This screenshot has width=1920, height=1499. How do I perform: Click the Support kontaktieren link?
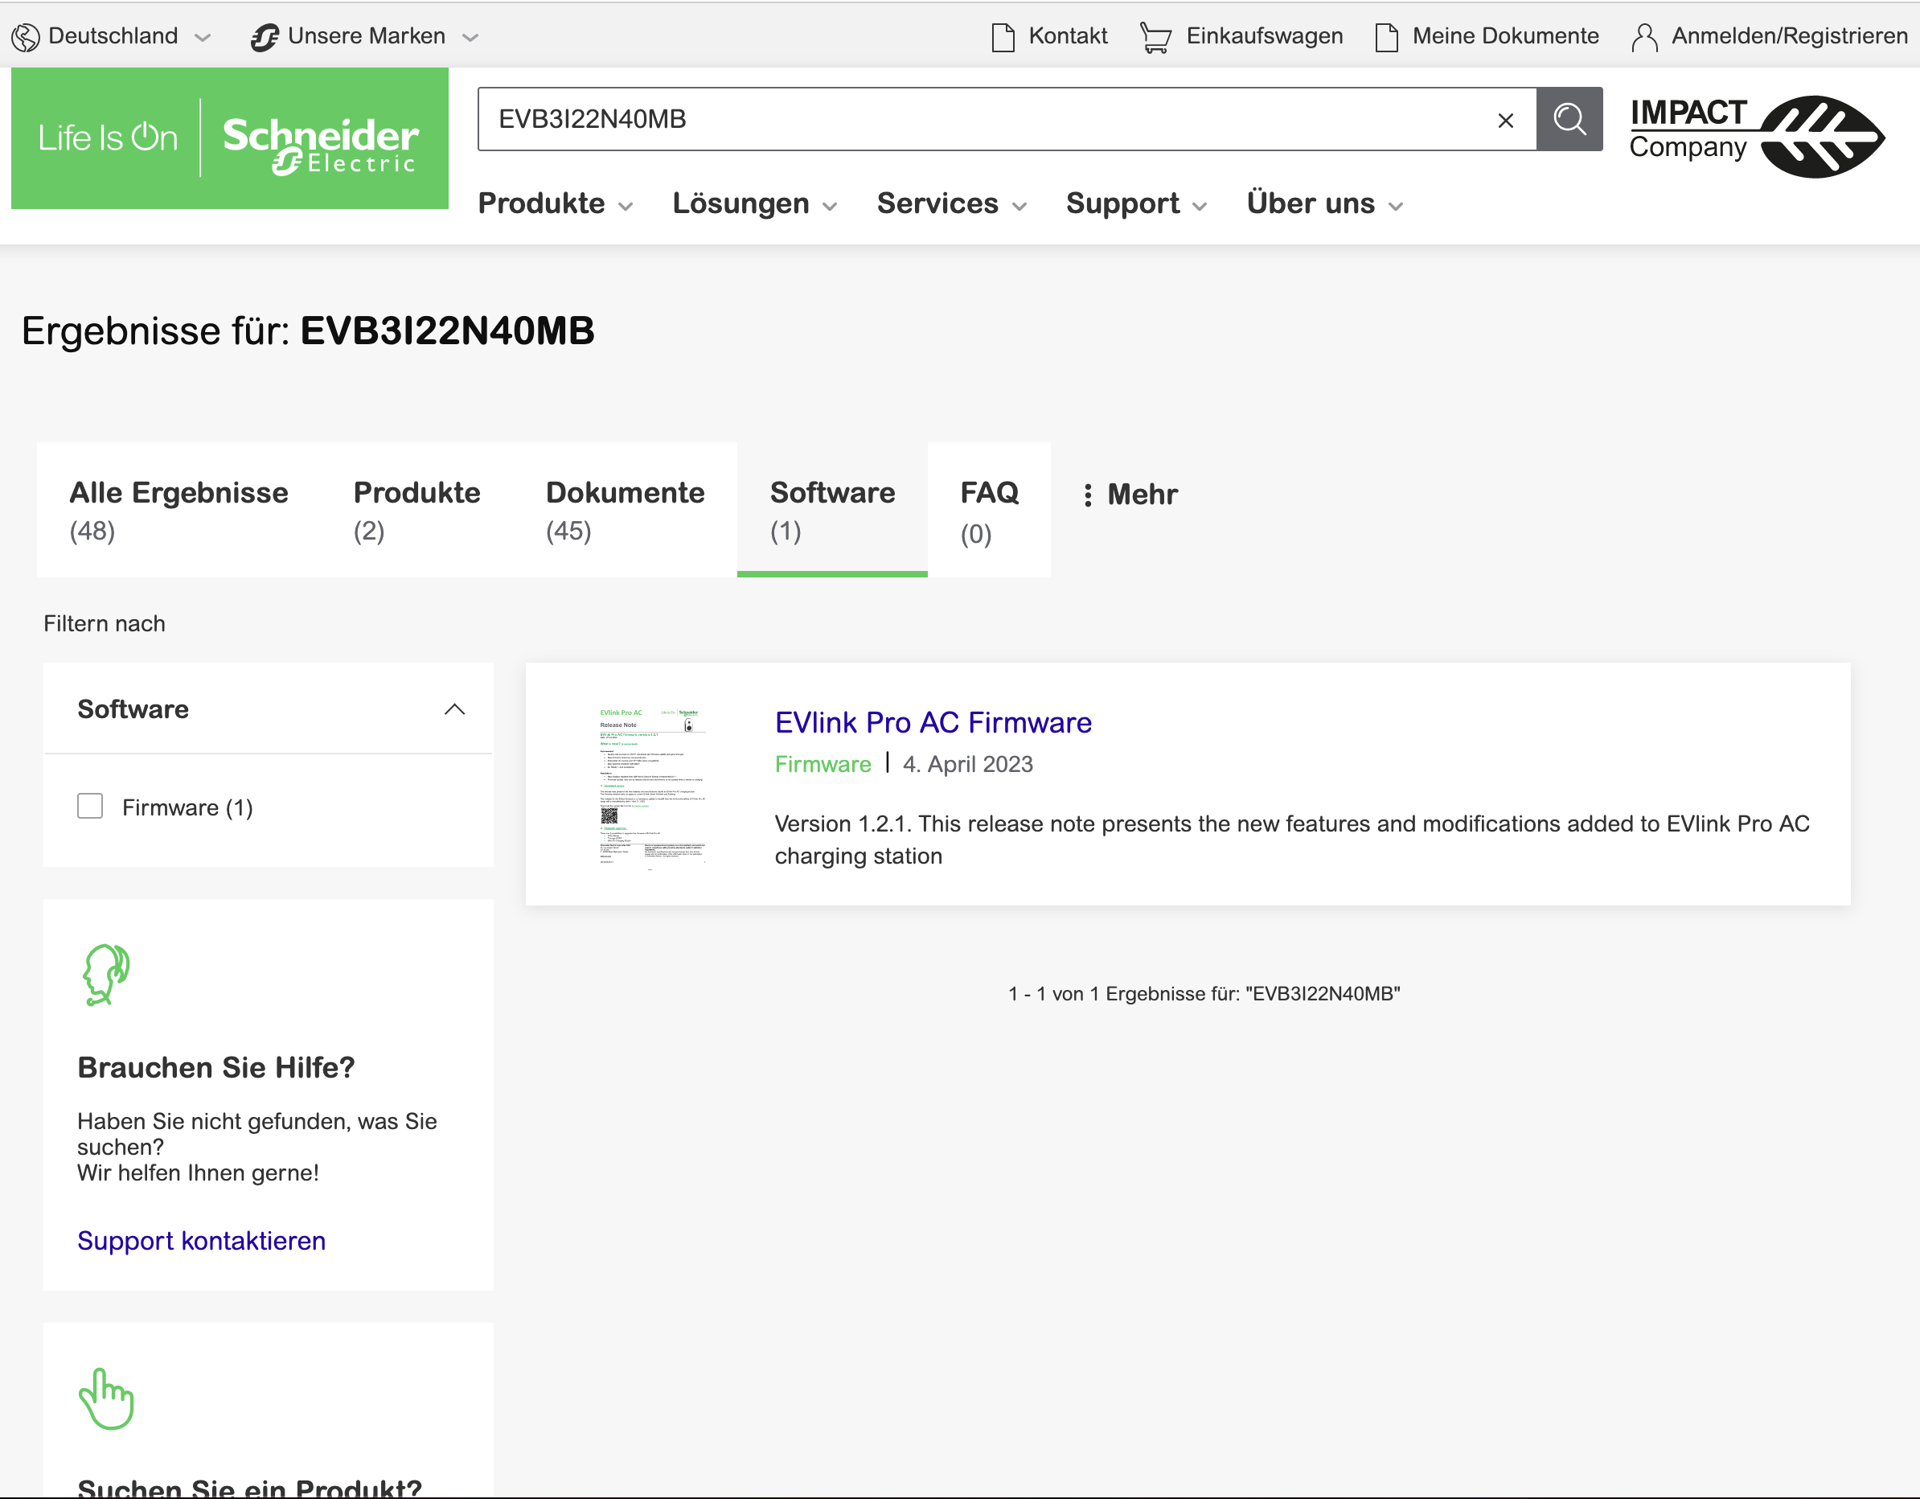click(201, 1241)
